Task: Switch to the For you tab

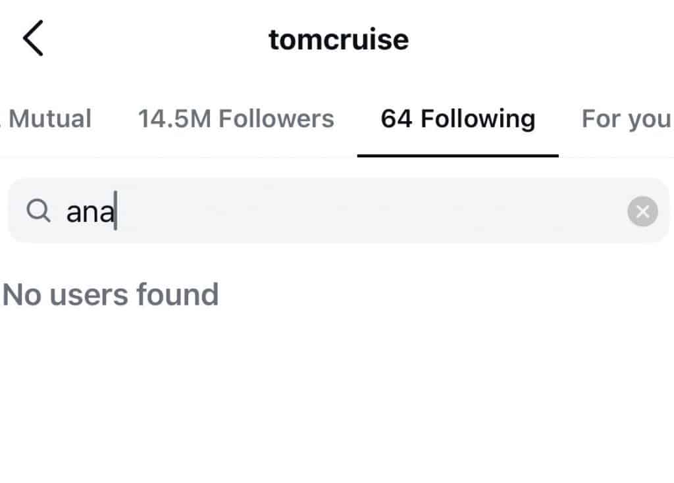Action: pyautogui.click(x=625, y=119)
